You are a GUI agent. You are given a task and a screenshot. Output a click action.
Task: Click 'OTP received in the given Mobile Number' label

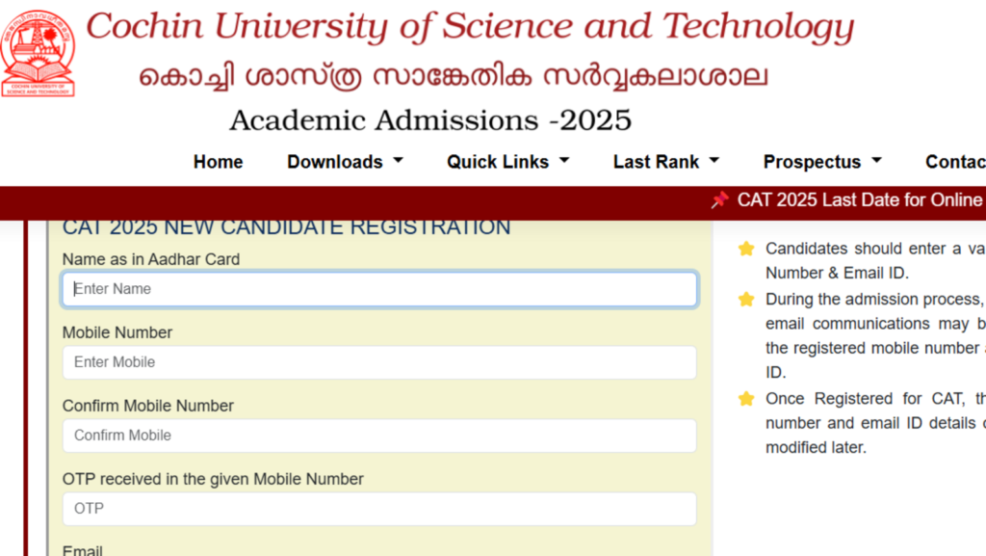[213, 479]
